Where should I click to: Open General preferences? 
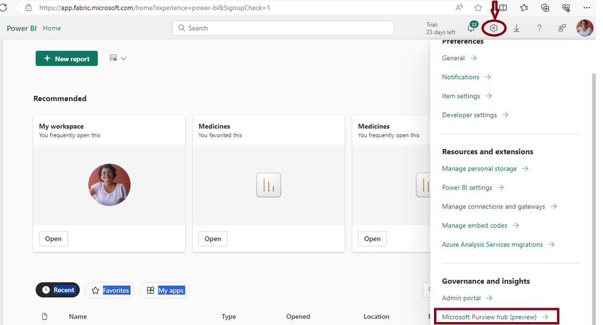(x=459, y=58)
